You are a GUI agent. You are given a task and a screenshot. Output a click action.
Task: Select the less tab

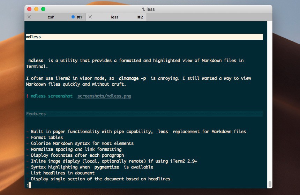click(114, 17)
